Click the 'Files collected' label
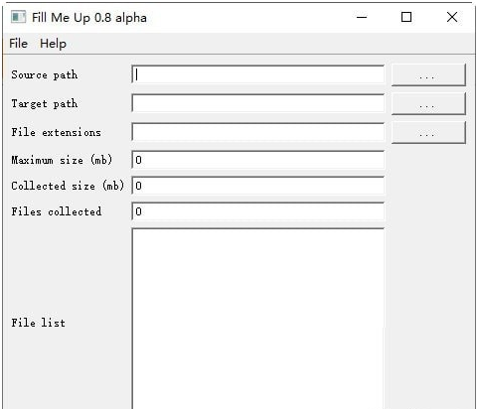 point(57,211)
